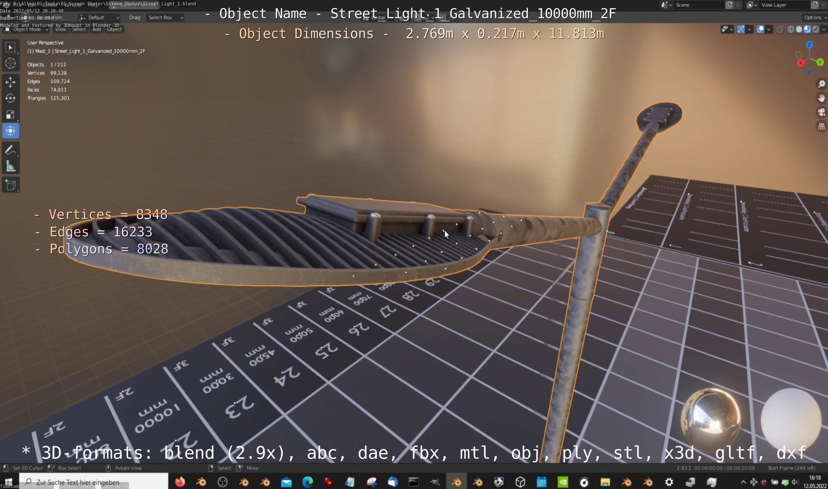
Task: Open the Object menu in the viewport header
Action: (x=114, y=29)
